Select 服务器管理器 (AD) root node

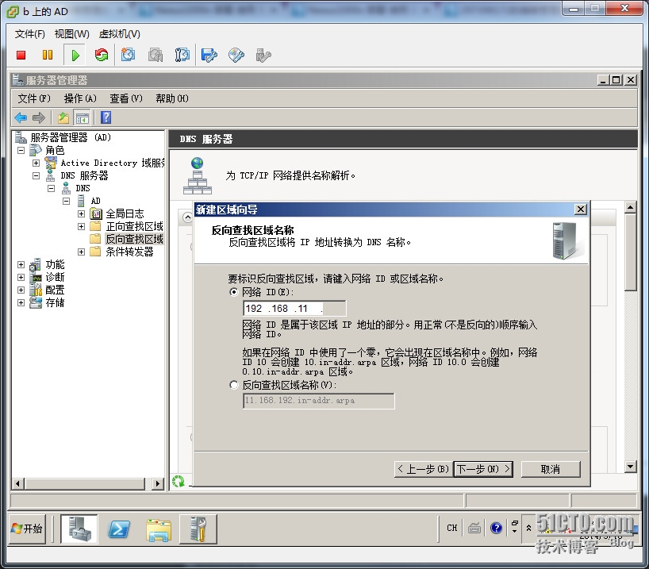coord(71,137)
